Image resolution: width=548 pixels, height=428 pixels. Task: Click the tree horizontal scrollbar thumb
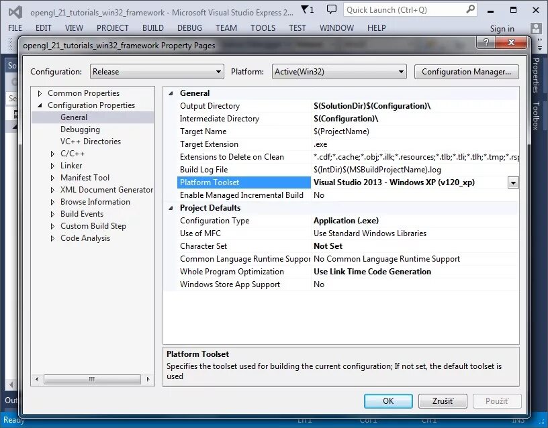pos(92,379)
